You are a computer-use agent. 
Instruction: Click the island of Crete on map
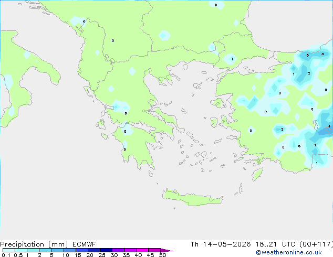192,198
